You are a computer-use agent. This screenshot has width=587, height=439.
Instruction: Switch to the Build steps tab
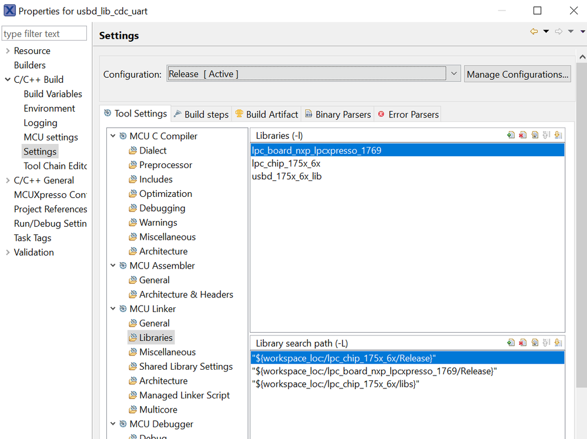pos(201,115)
